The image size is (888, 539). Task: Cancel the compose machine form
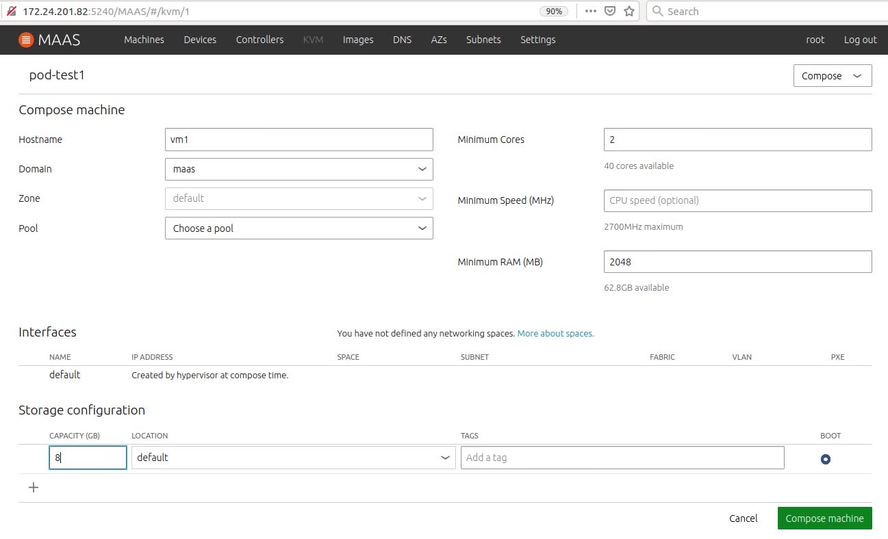tap(744, 518)
